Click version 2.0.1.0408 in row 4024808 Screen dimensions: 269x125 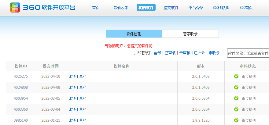coord(201,87)
